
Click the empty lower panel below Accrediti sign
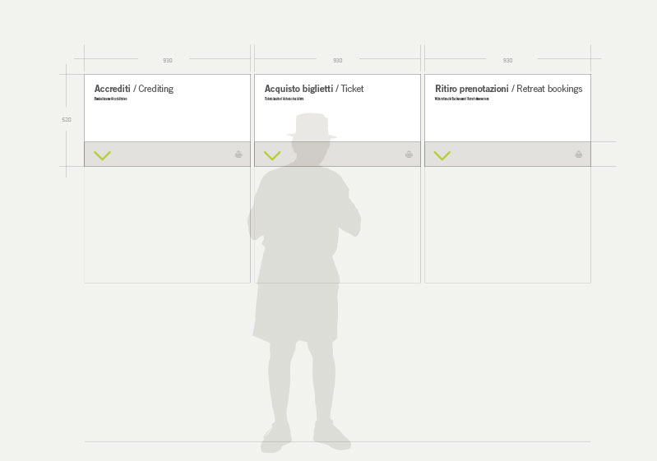point(167,224)
